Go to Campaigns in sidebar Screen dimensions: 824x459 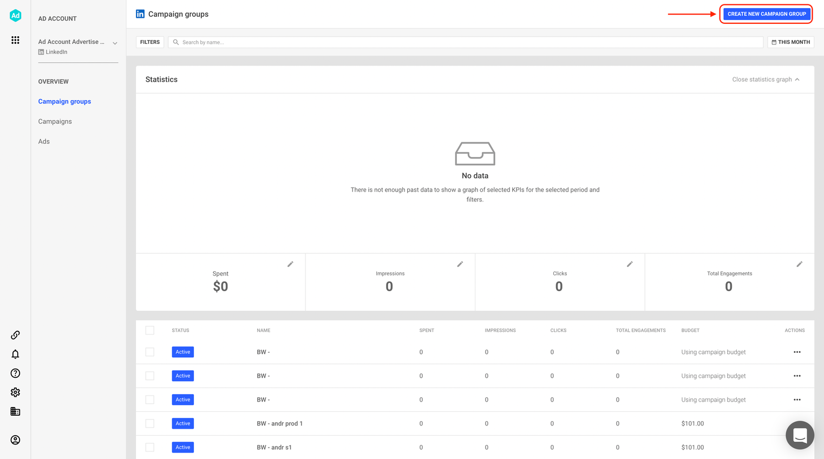pos(55,122)
